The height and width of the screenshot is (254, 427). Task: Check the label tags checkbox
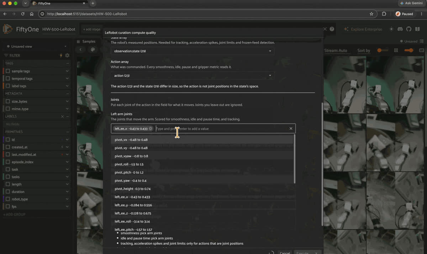[8, 86]
